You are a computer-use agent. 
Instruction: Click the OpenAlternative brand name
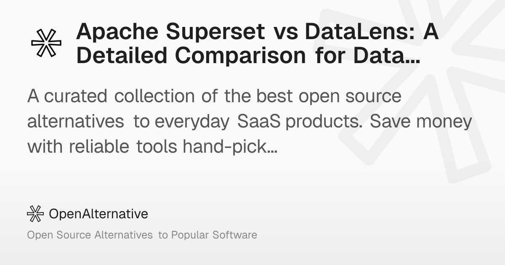click(x=98, y=214)
